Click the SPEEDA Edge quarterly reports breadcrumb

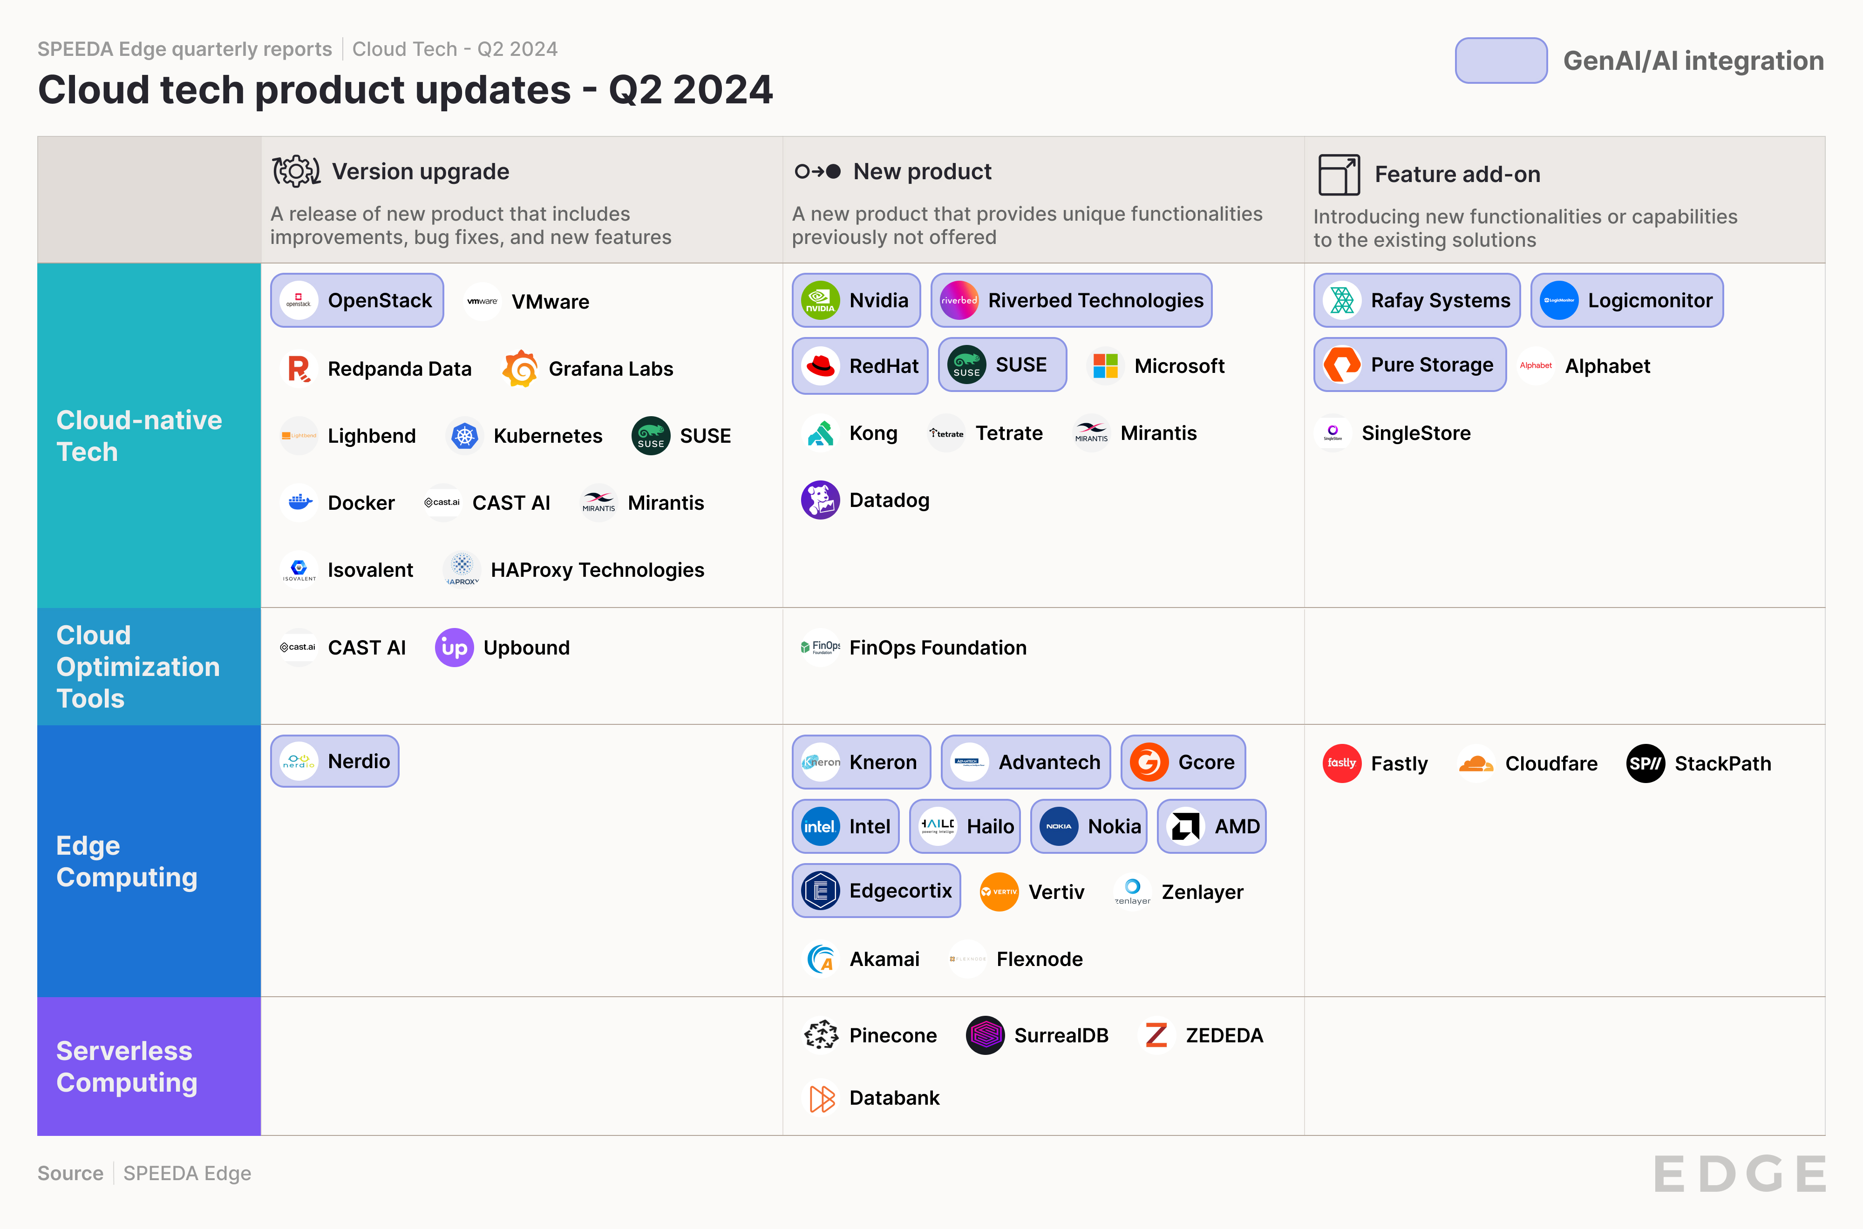pos(185,48)
